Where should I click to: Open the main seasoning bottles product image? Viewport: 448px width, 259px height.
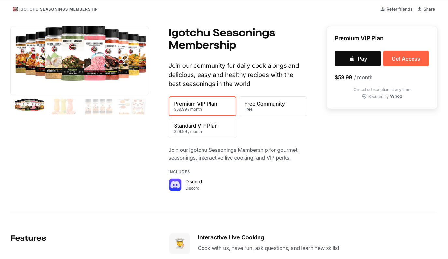click(80, 61)
